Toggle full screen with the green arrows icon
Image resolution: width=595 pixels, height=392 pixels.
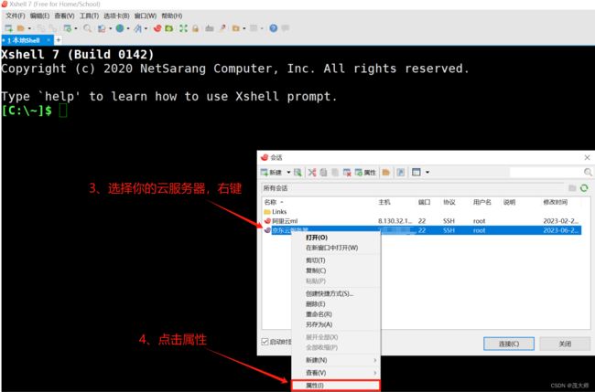tap(184, 28)
